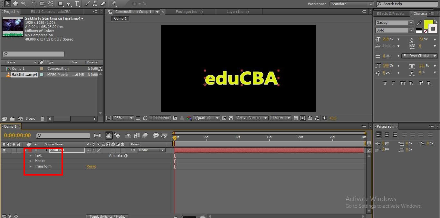Open the composition mini-flowchart in timeline
440x218 pixels.
(x=97, y=136)
